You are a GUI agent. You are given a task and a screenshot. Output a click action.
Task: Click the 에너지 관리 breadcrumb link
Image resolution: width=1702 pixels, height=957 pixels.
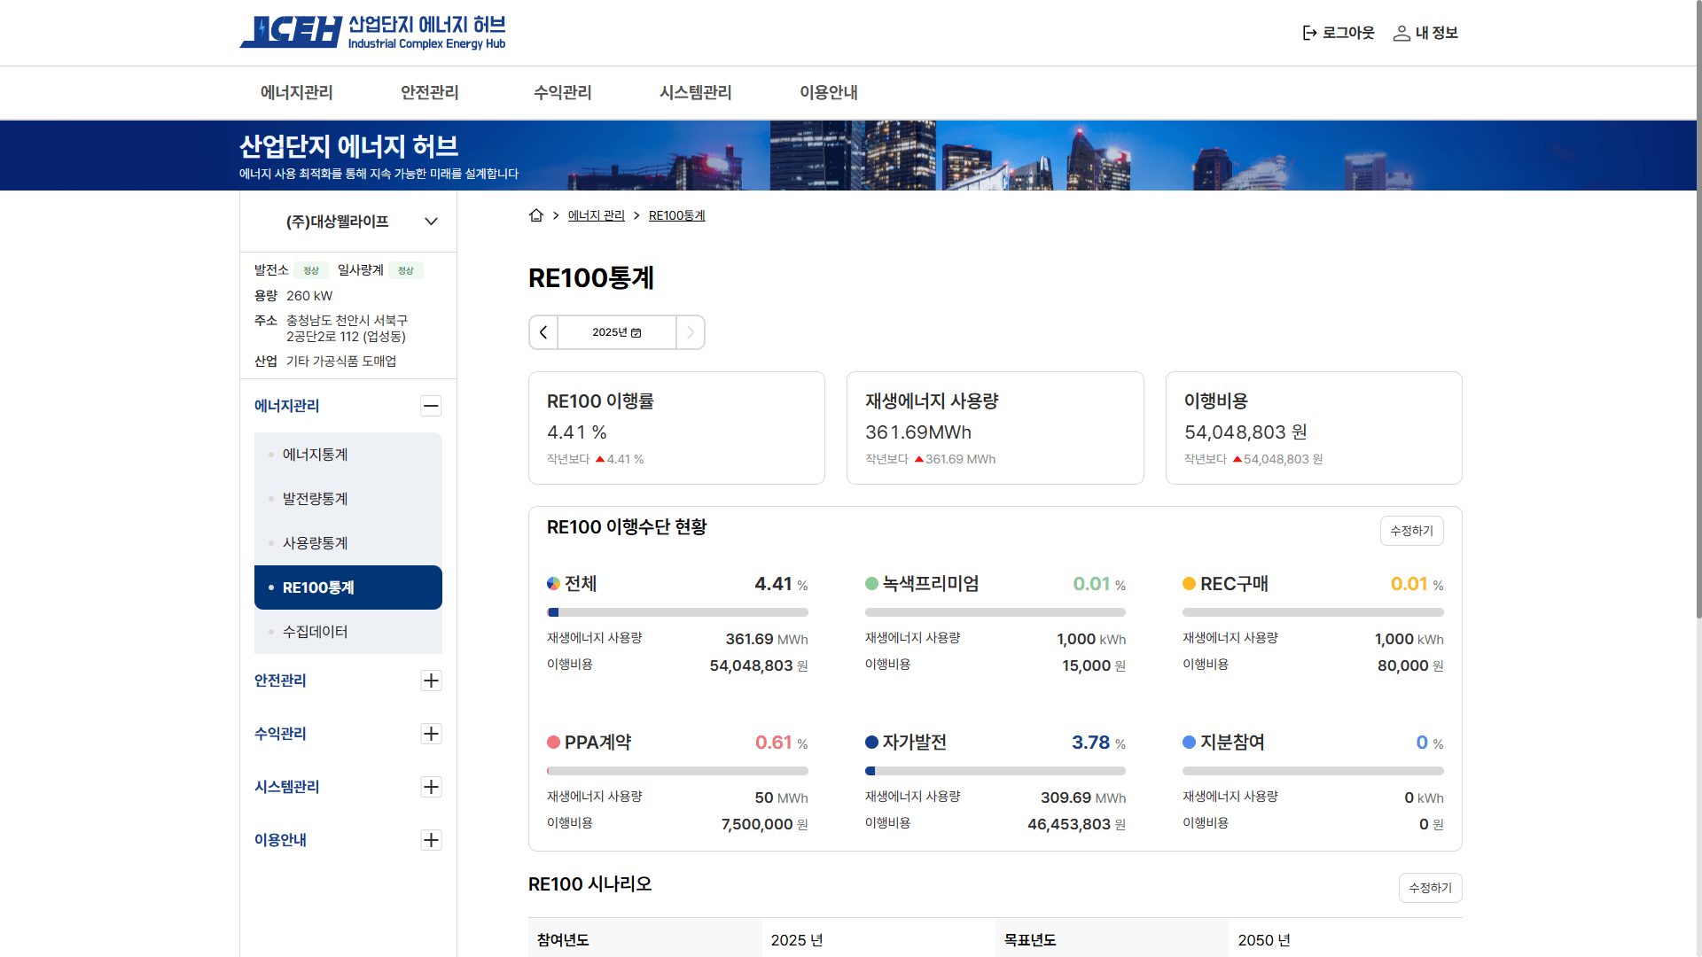point(596,215)
